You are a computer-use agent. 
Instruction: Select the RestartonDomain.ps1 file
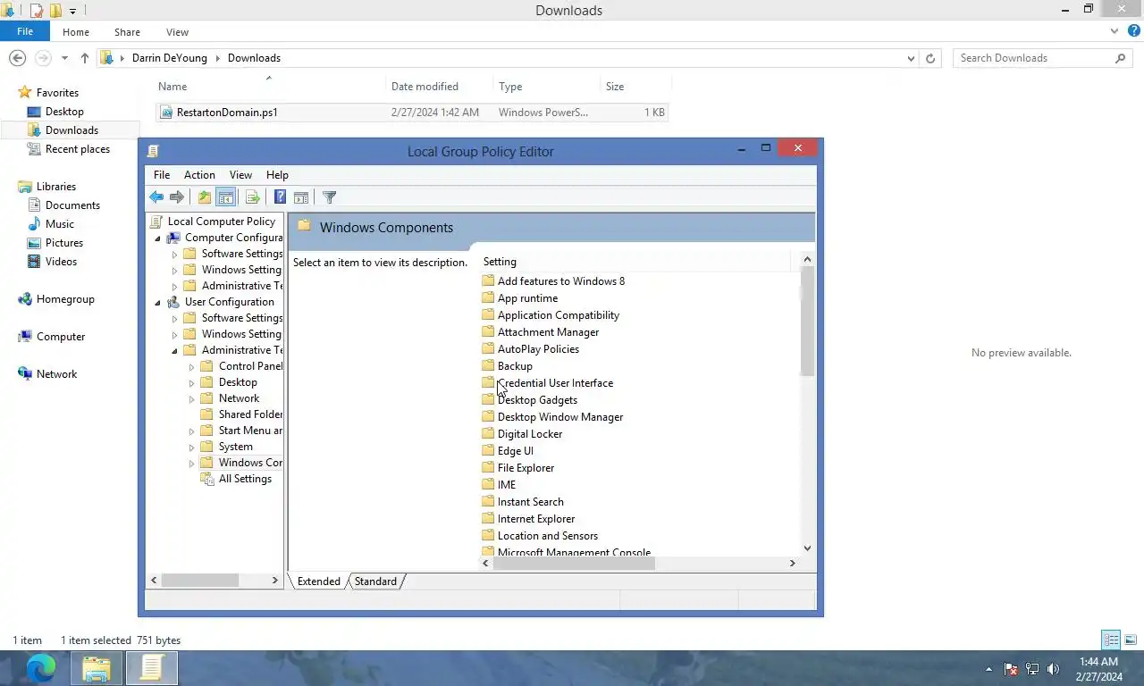[411, 113]
